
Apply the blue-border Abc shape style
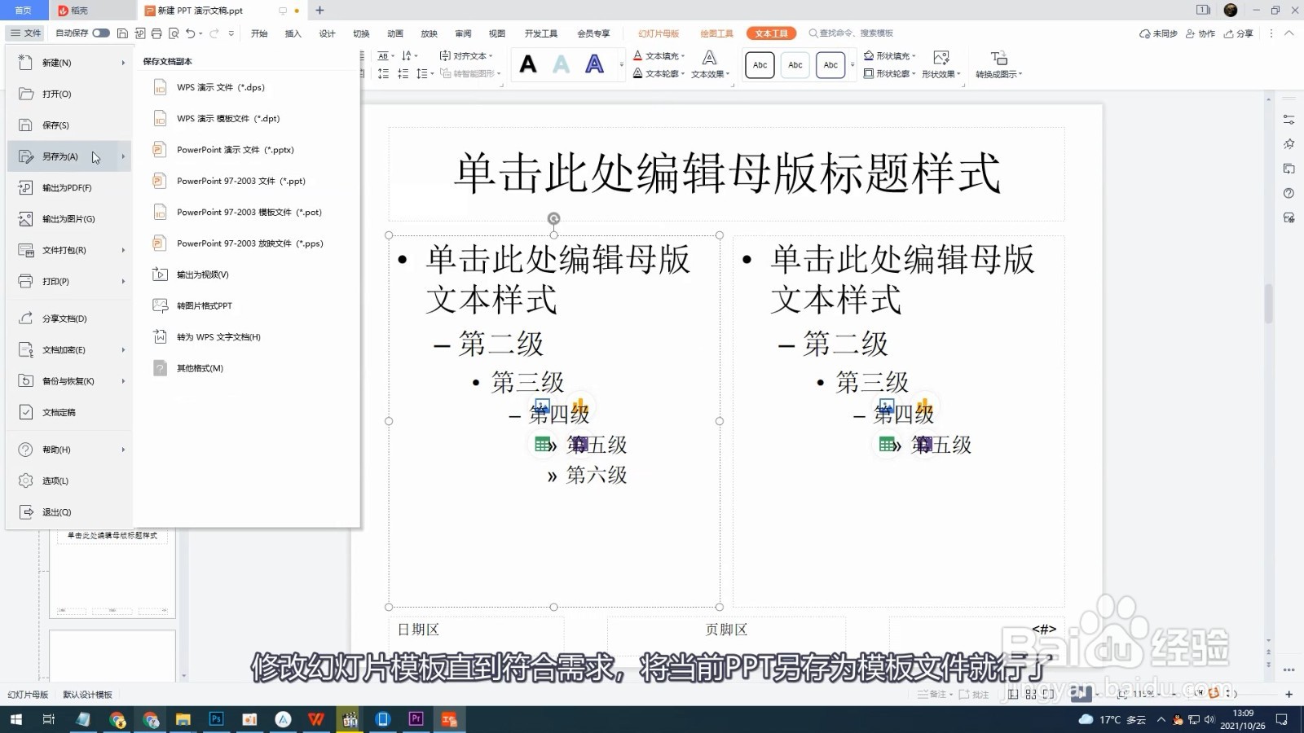click(x=830, y=65)
